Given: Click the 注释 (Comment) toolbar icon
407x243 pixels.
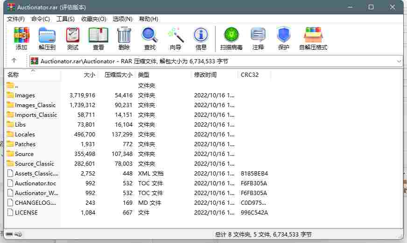Looking at the screenshot, I should [258, 35].
